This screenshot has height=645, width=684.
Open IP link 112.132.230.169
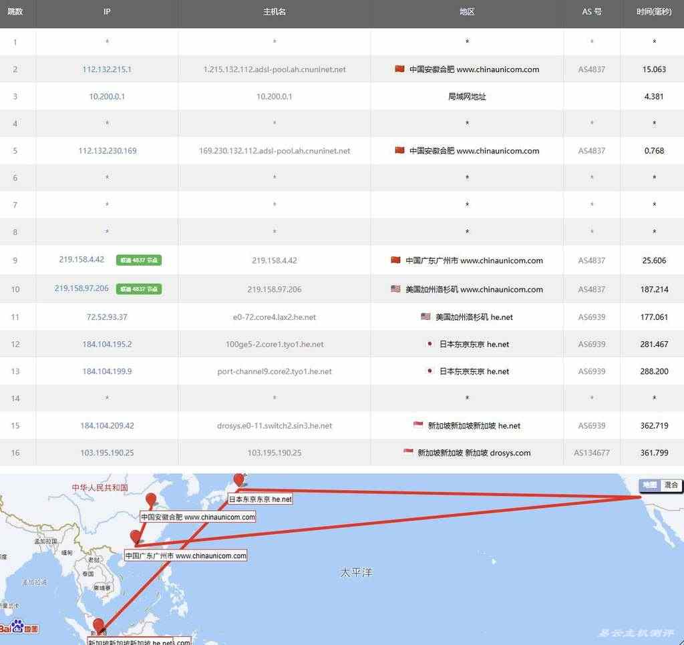[108, 150]
